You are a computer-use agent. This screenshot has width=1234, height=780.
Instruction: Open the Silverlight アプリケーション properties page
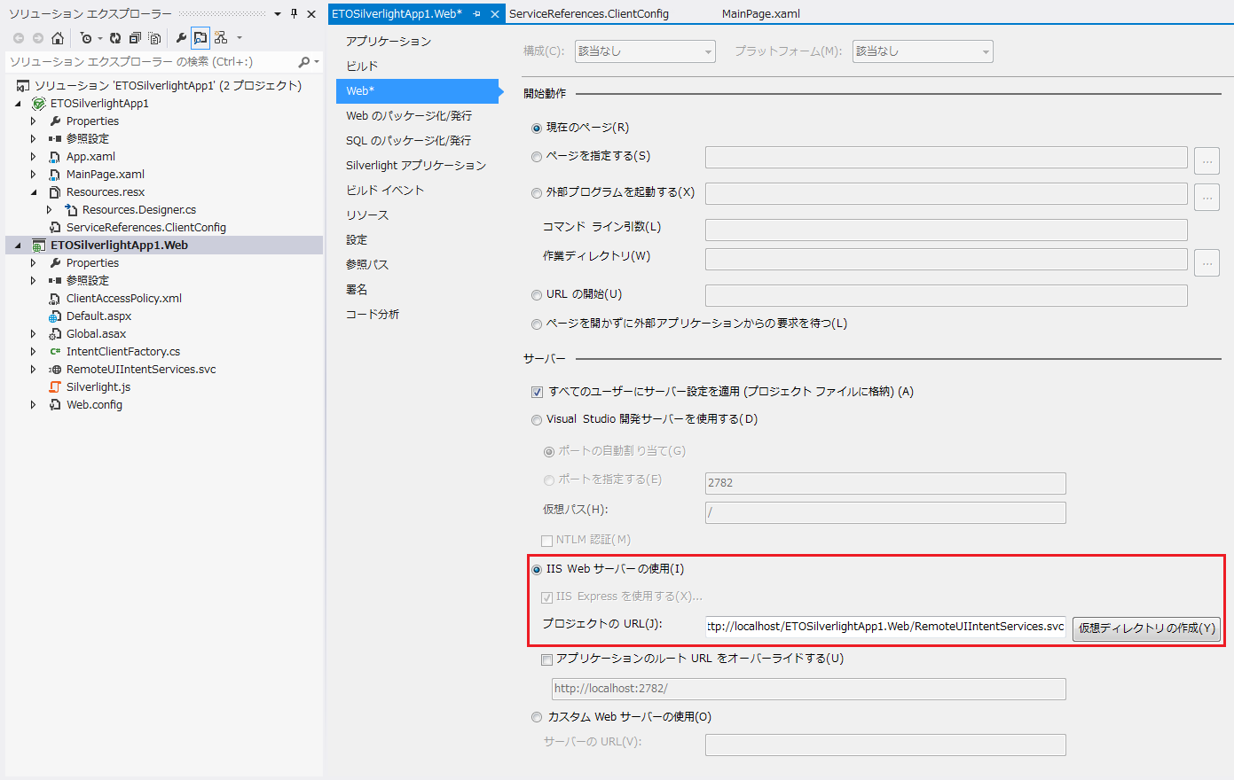pos(416,166)
